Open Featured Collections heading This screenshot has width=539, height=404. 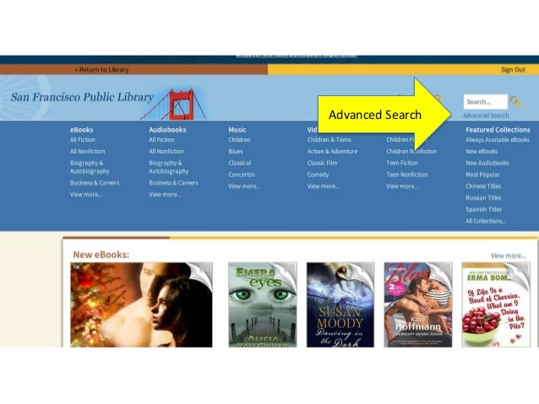(498, 130)
